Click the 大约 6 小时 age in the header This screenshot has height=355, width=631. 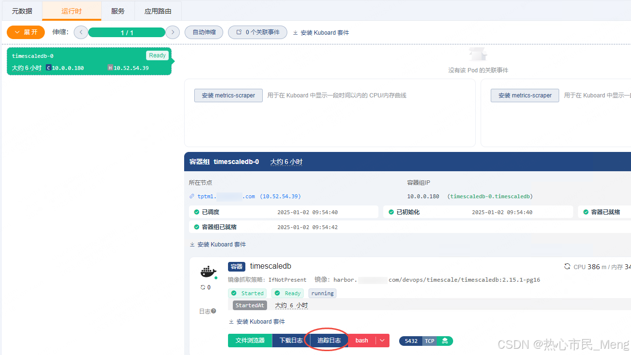286,162
